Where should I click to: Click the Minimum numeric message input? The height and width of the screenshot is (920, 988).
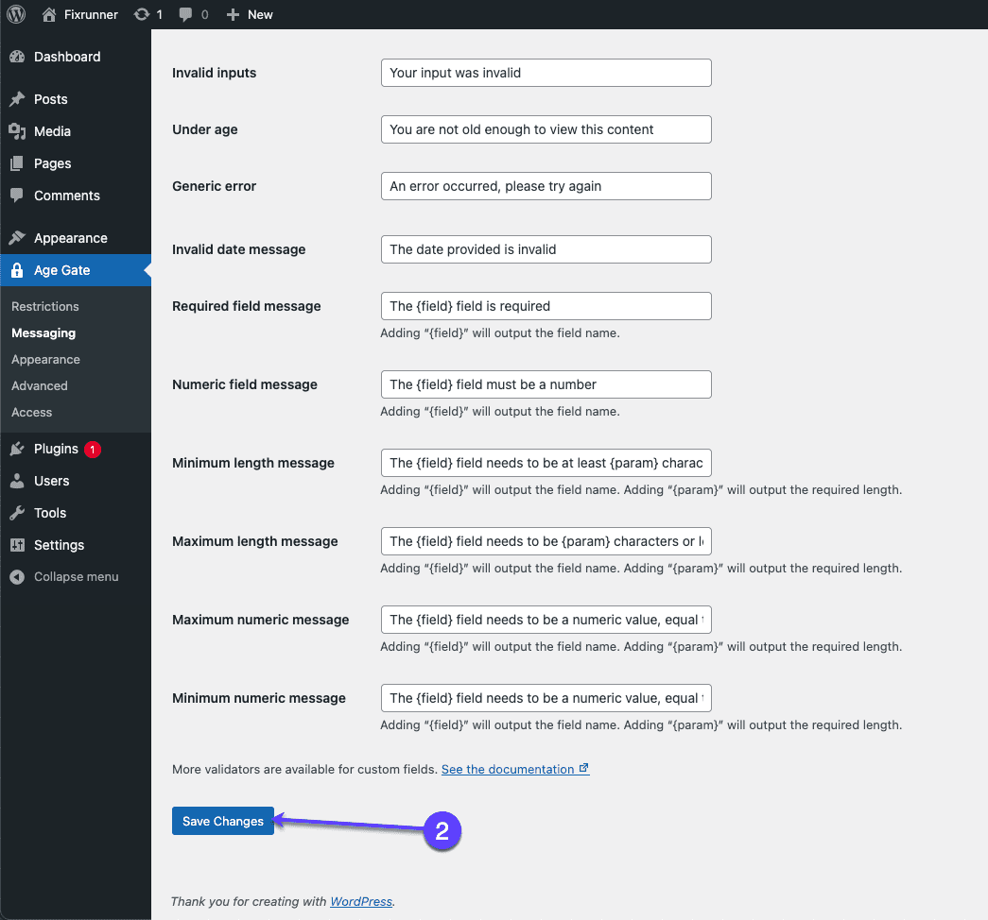tap(546, 698)
